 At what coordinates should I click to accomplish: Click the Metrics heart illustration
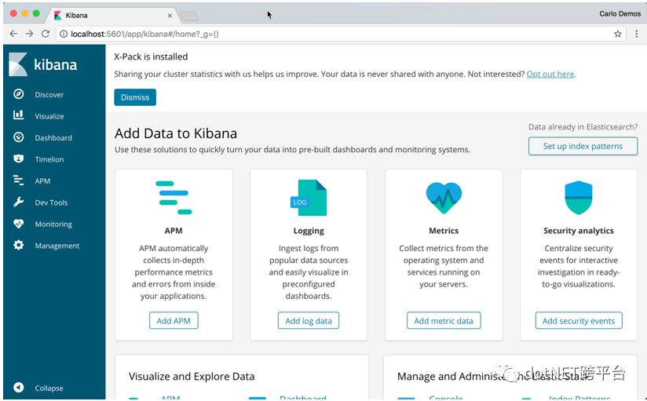click(x=444, y=198)
